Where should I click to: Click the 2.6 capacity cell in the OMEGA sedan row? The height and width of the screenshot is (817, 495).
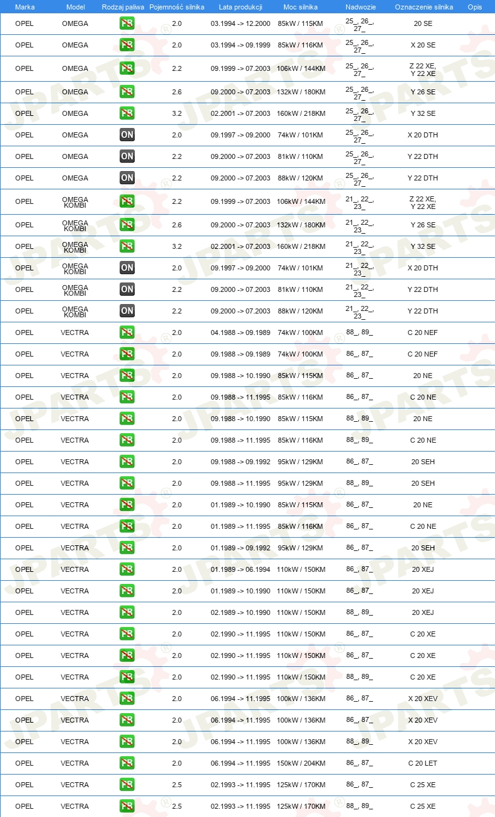tap(177, 92)
